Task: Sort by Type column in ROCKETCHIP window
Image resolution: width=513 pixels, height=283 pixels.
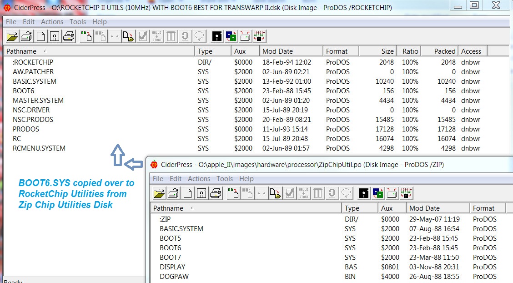Action: 213,51
